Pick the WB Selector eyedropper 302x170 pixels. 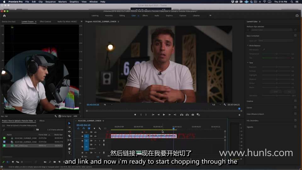[x=264, y=50]
